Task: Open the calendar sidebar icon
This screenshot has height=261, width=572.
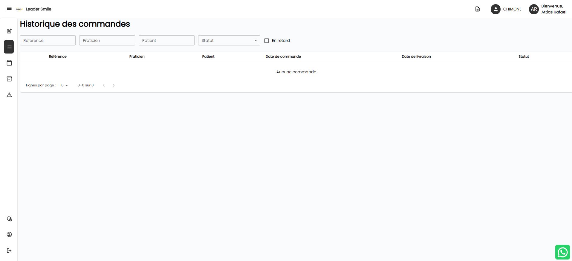Action: (x=9, y=63)
